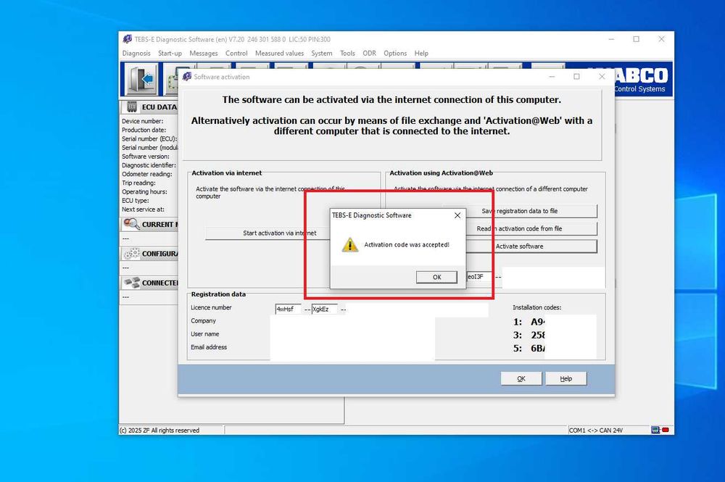The image size is (725, 482).
Task: Open the Start-up menu
Action: click(x=170, y=53)
